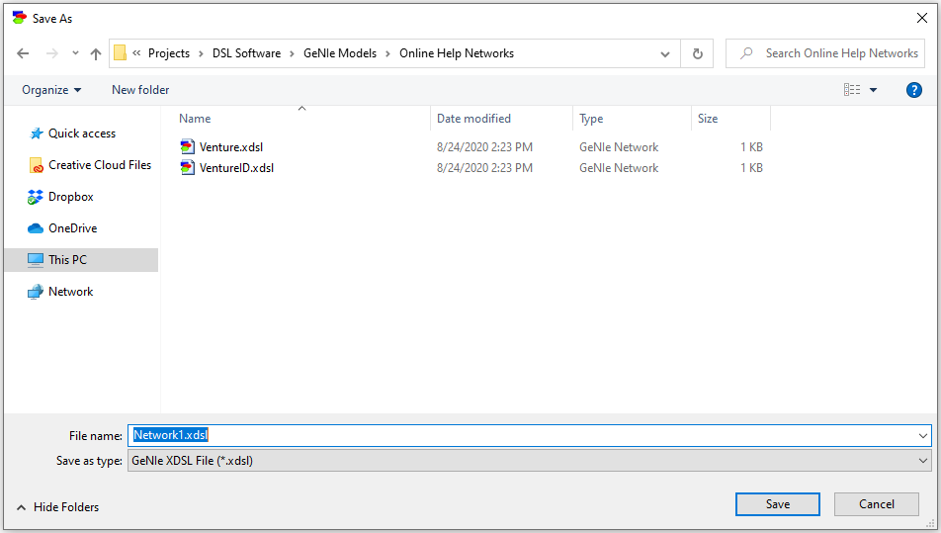Click Online Help Networks breadcrumb
941x533 pixels.
457,52
